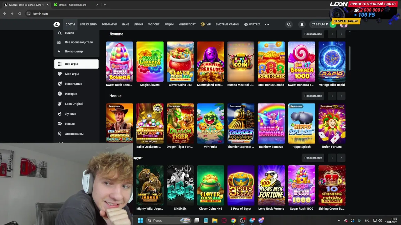Screen dimensions: 401x225
Task: Open the АКЦИИ promotions page
Action: pyautogui.click(x=169, y=24)
